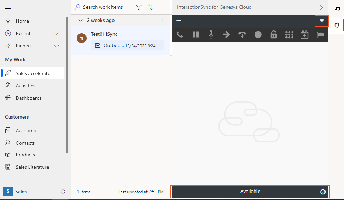Mute with the microphone icon

click(211, 34)
